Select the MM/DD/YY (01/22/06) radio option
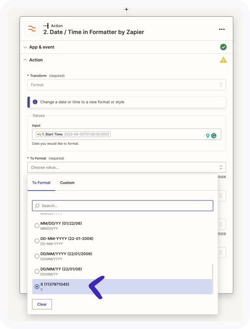Image resolution: width=250 pixels, height=329 pixels. point(37,226)
